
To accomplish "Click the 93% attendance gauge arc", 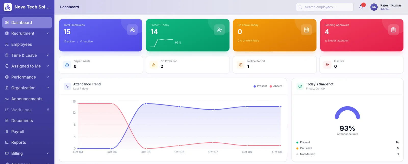I will coord(347,113).
